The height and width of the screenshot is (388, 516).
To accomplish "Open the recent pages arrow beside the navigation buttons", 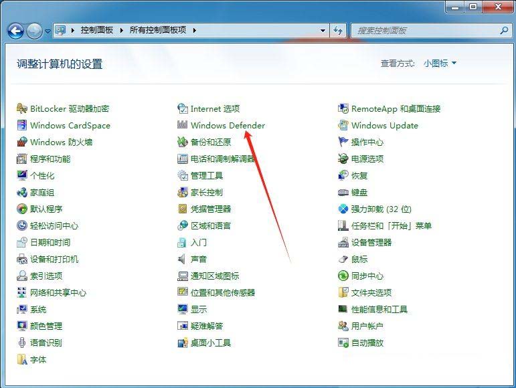I will click(48, 31).
